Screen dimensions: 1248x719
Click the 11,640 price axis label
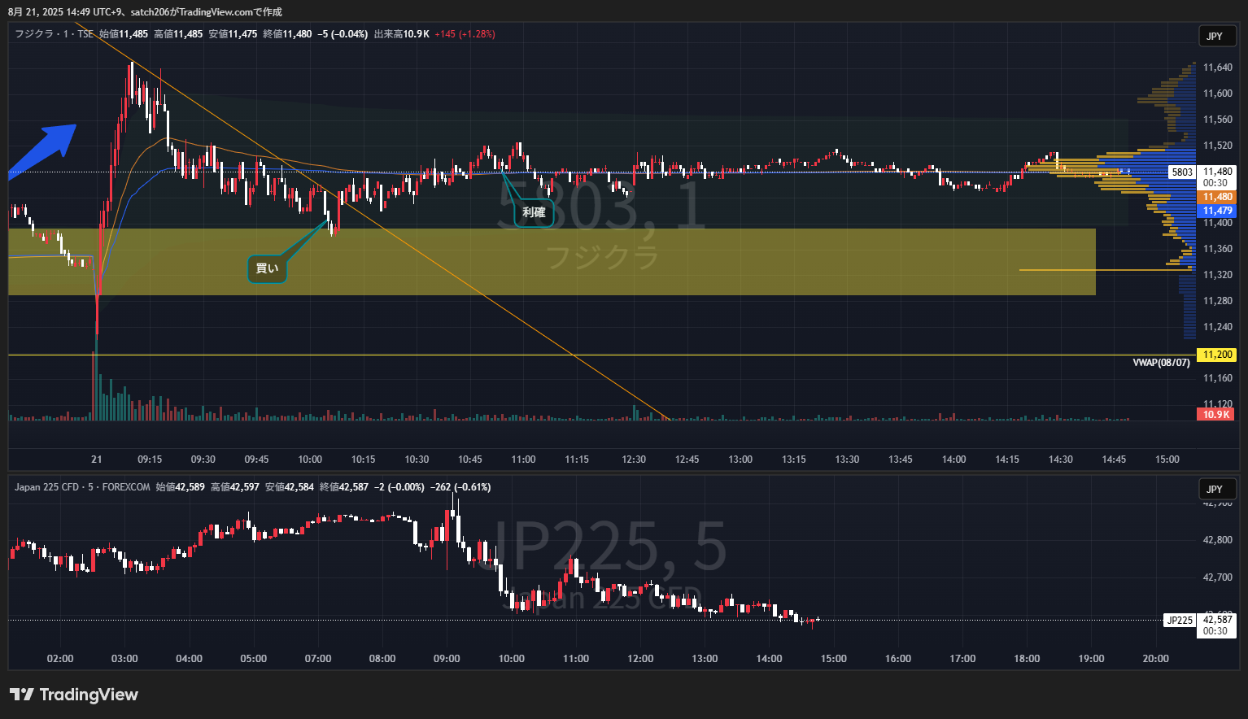pos(1218,68)
